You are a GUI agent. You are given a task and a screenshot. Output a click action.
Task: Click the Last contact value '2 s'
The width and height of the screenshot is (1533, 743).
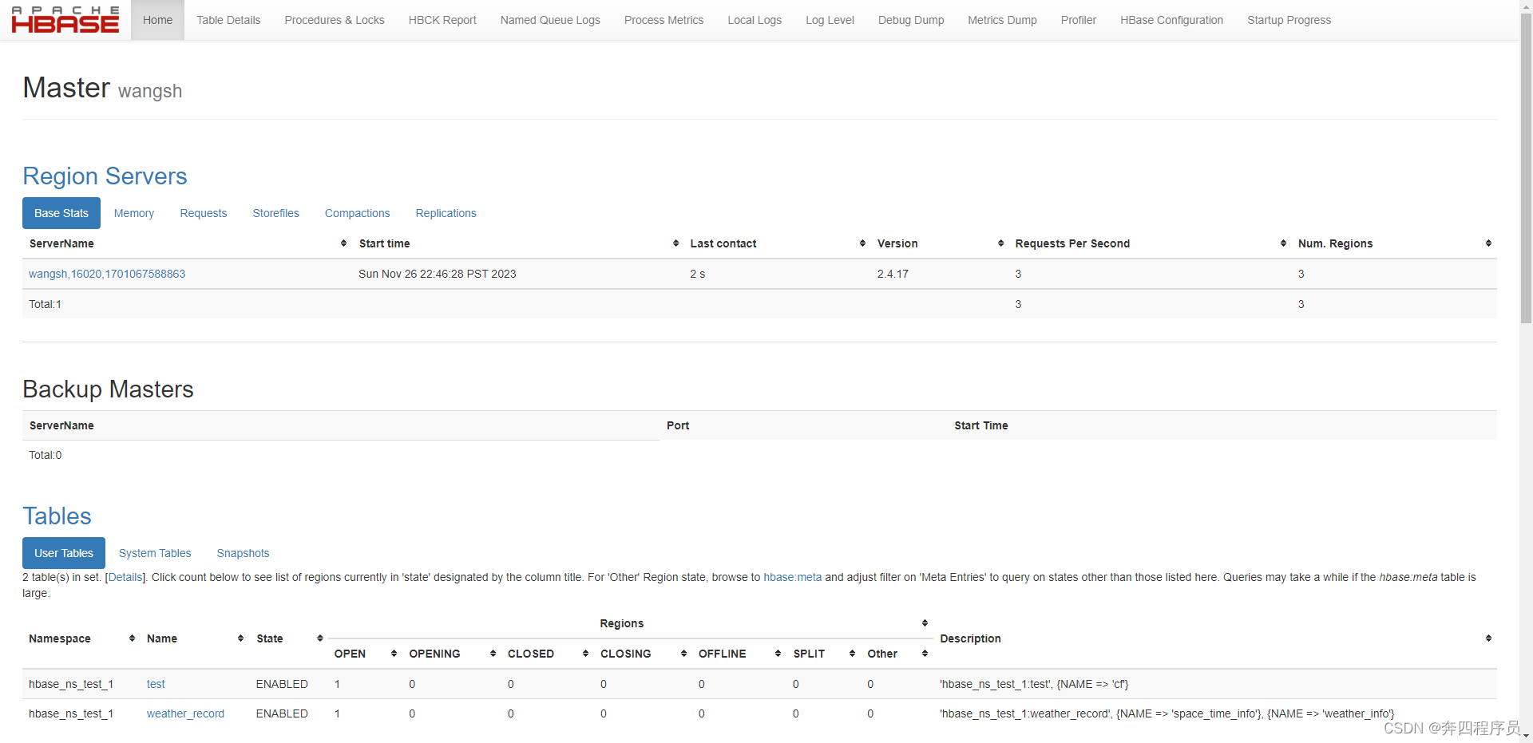[697, 274]
